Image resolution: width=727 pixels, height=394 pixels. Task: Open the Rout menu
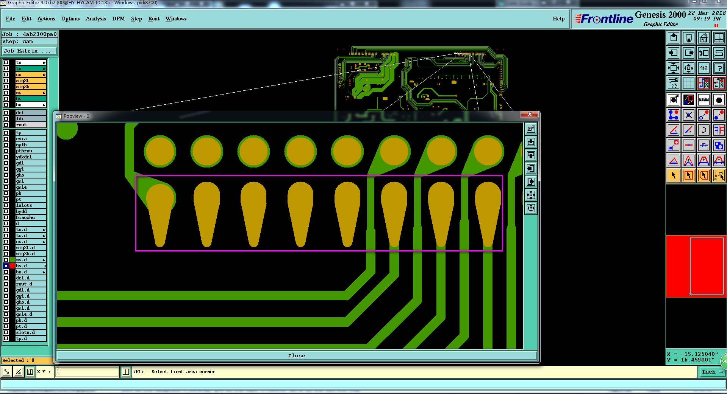pos(154,19)
